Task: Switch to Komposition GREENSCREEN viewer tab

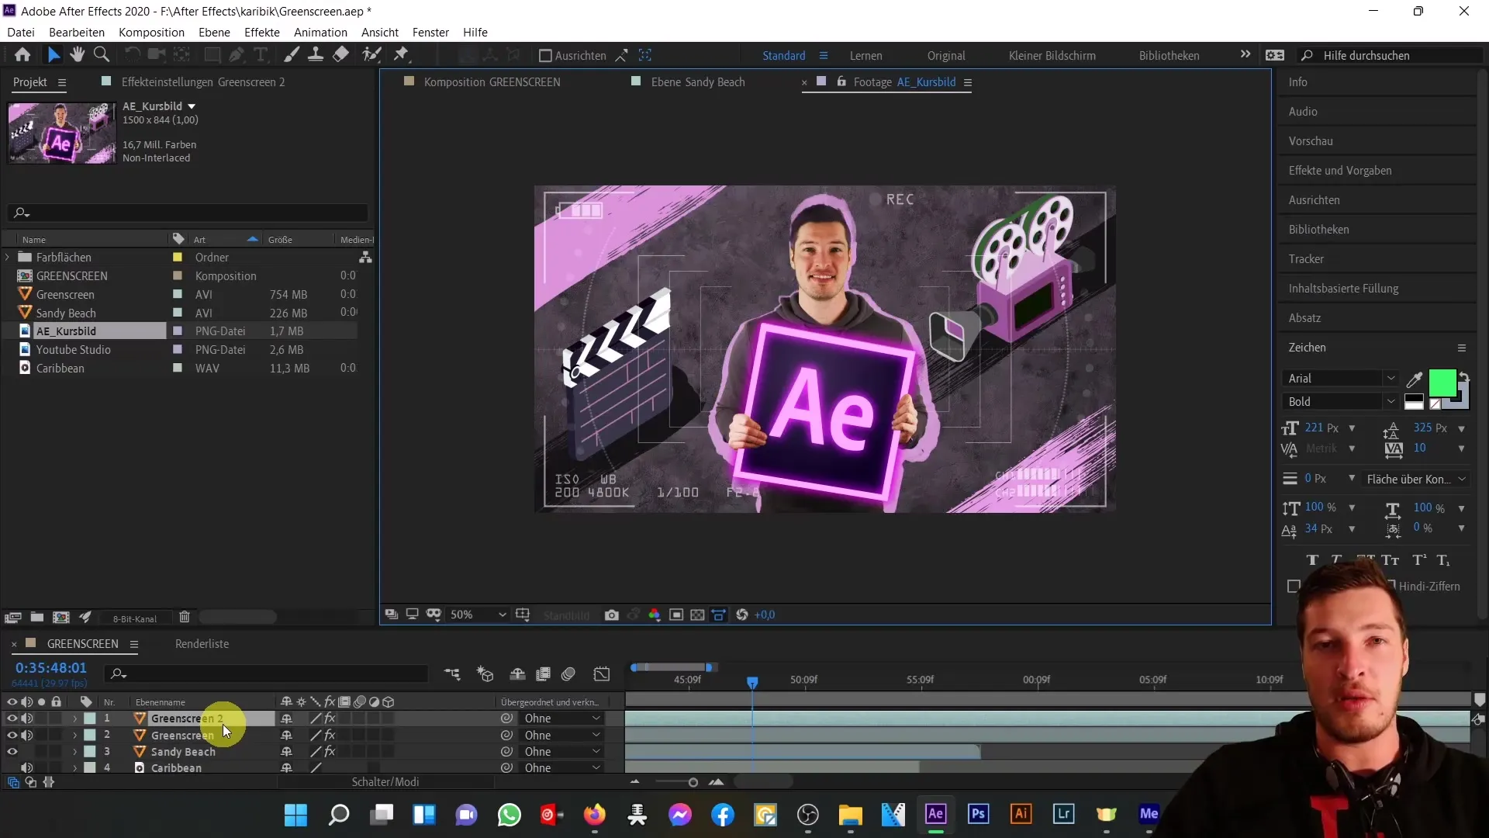Action: tap(492, 82)
